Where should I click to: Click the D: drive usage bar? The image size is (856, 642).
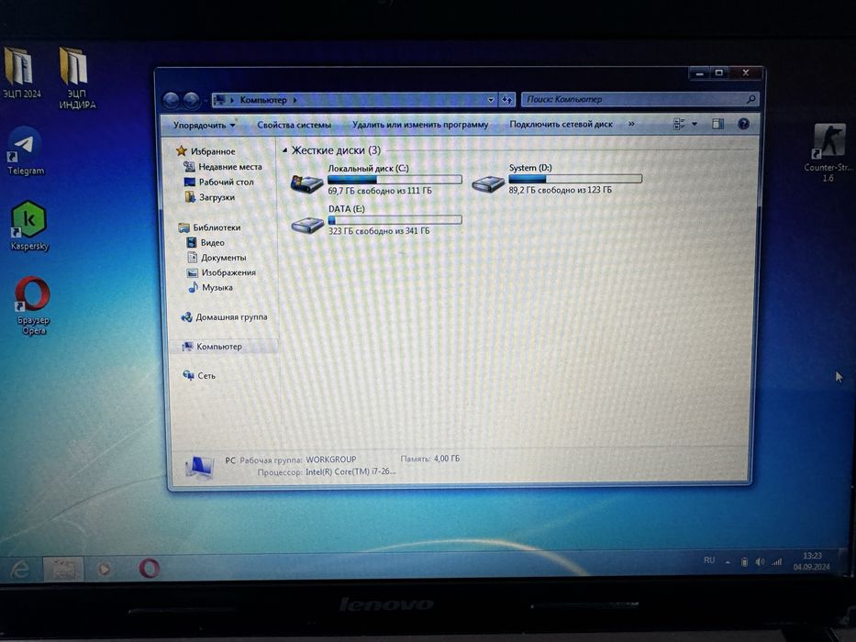pyautogui.click(x=575, y=179)
